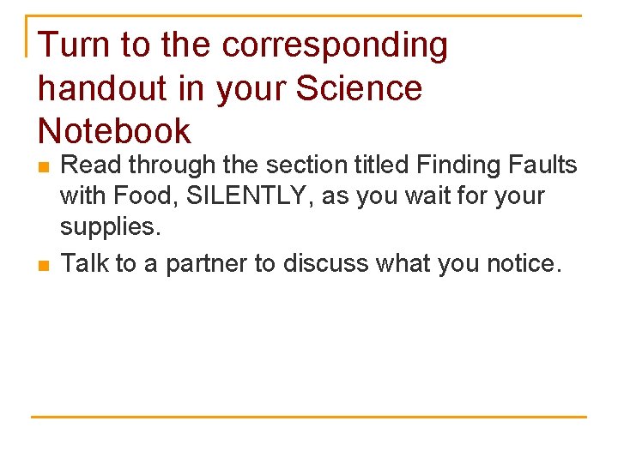Click the word "handout" in the title
Viewport: 618px width, 463px height.
102,87
